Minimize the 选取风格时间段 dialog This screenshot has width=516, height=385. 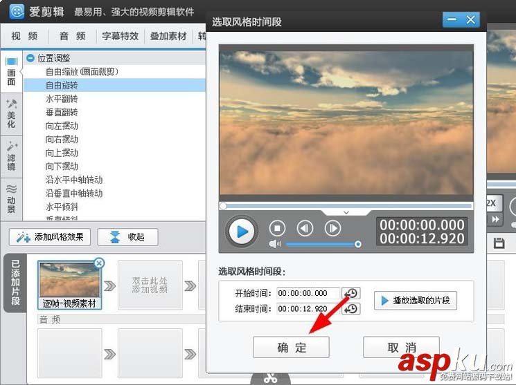[x=452, y=20]
